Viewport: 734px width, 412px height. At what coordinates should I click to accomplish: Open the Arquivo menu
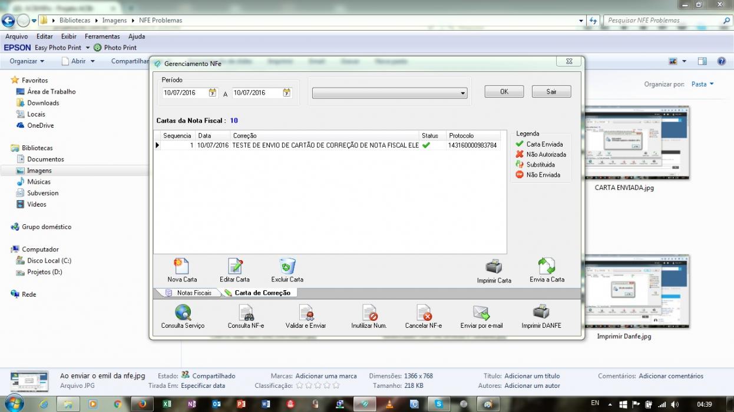point(16,36)
